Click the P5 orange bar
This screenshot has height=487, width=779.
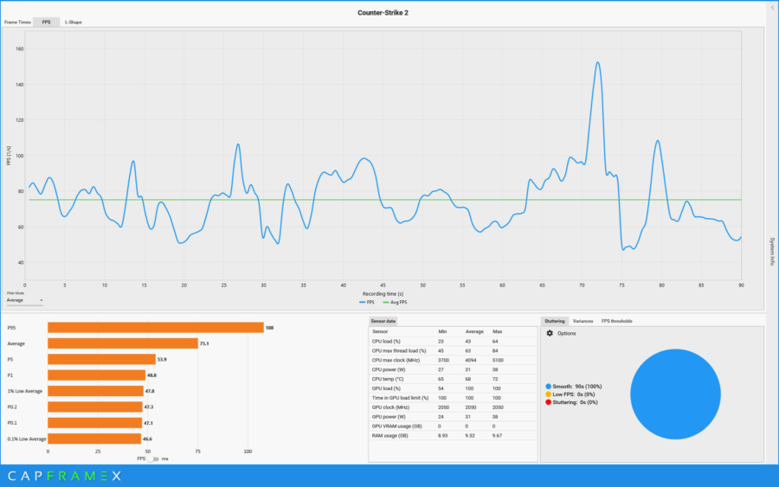coord(101,360)
